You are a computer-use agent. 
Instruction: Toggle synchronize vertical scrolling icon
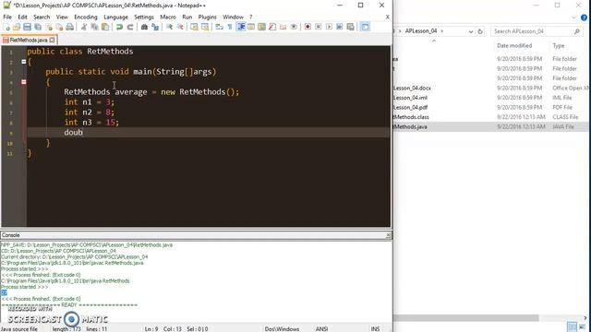(194, 27)
